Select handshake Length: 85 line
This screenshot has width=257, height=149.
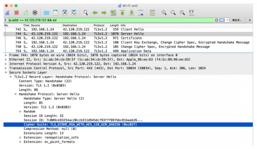pos(33,103)
